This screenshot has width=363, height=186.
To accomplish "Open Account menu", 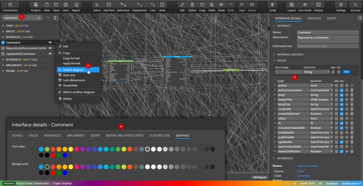I will pos(355,7).
